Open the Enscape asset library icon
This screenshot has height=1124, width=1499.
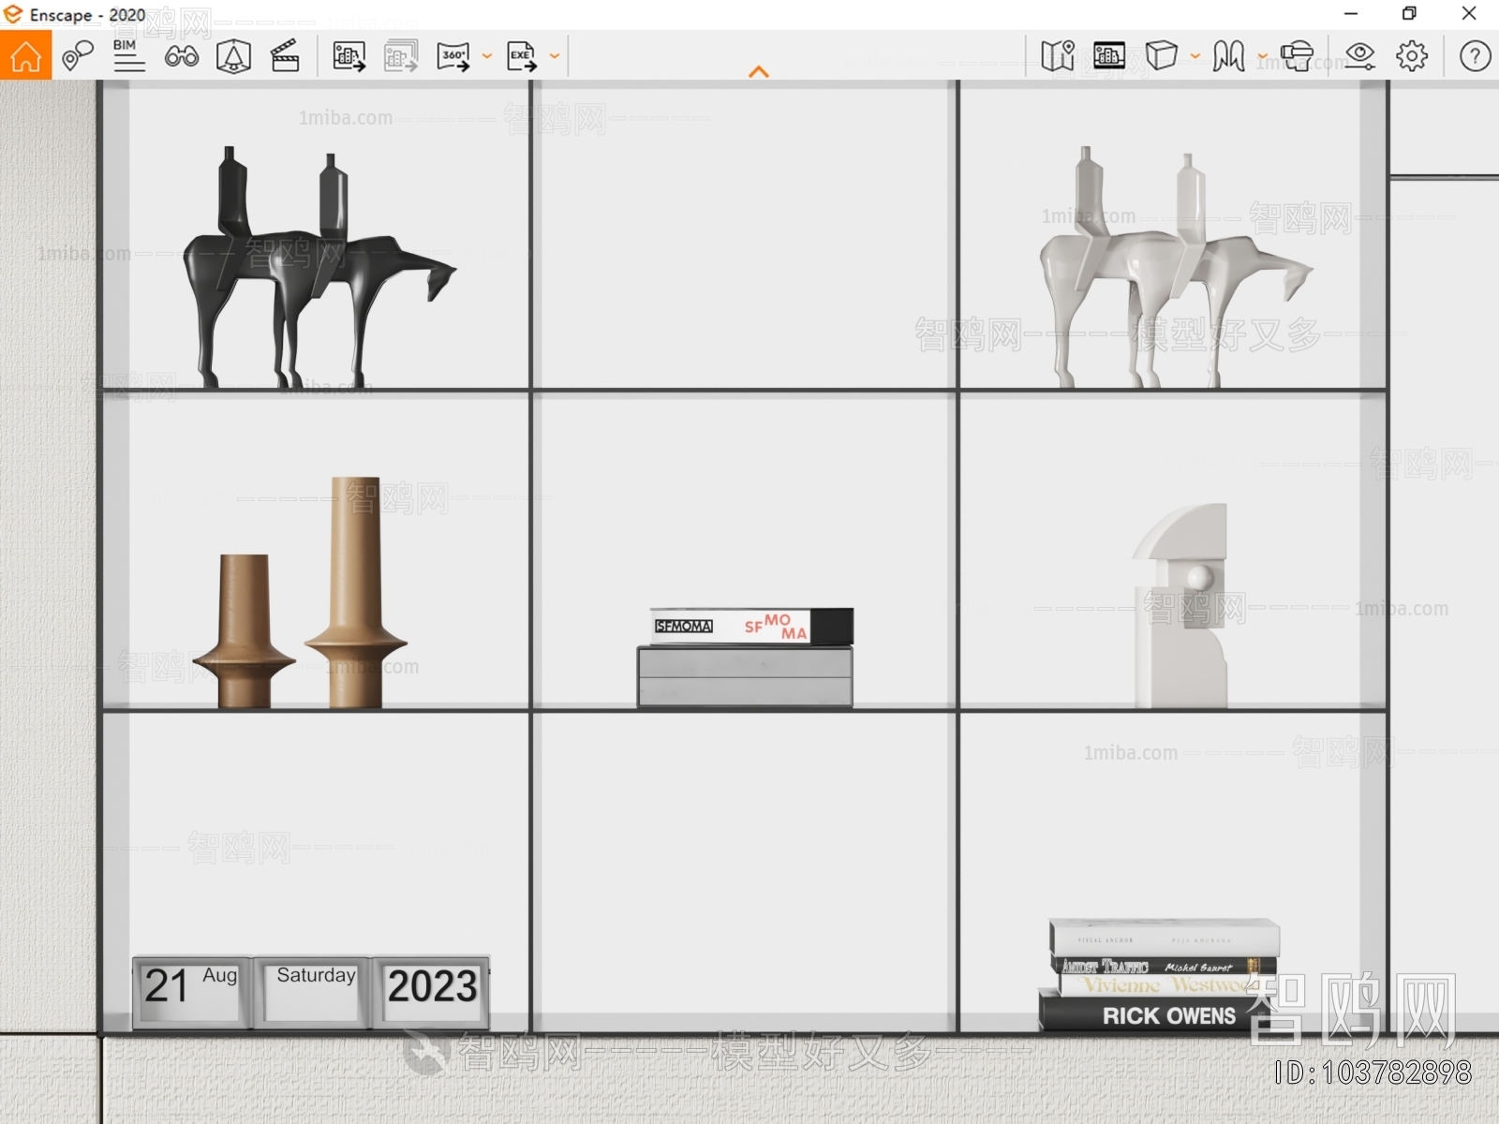tap(233, 56)
